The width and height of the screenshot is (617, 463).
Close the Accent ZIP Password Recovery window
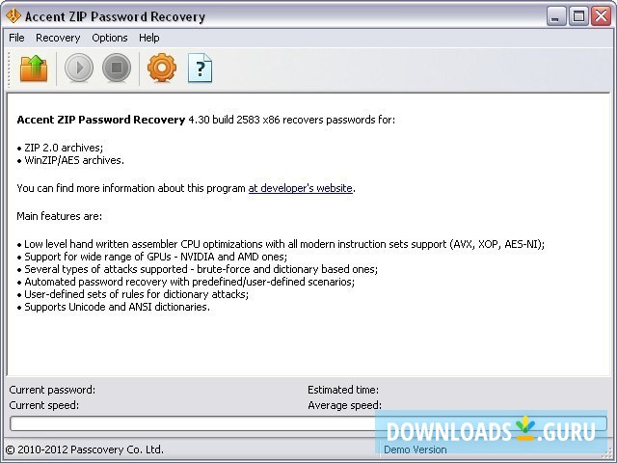click(602, 16)
